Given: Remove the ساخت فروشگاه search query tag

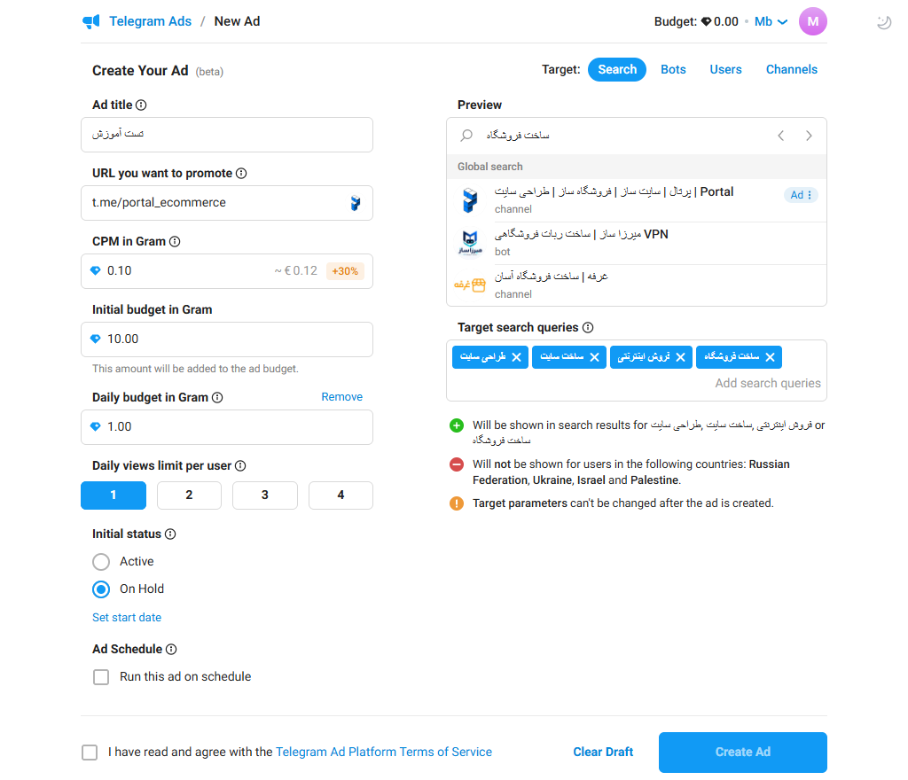Looking at the screenshot, I should click(771, 357).
